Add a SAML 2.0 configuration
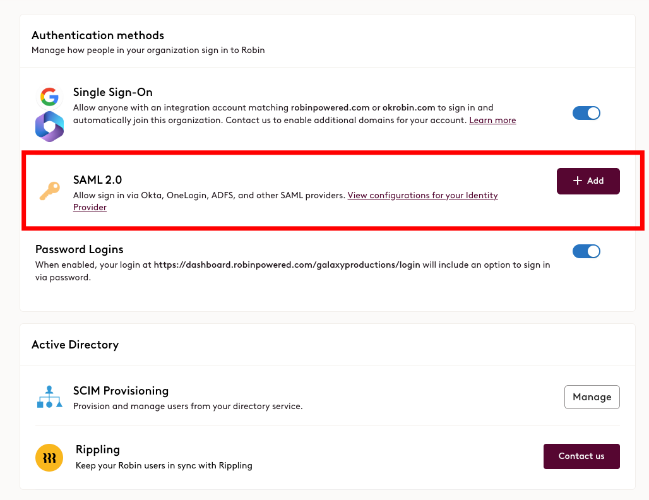649x500 pixels. click(588, 181)
